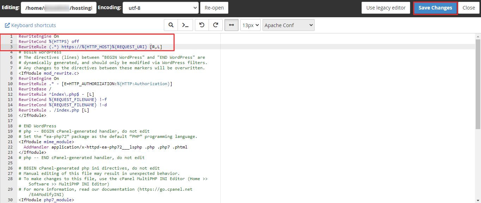Screen dimensions: 481x203
Task: Click the AddHandler application/x-httpd-ea-php72 line
Action: pyautogui.click(x=105, y=147)
